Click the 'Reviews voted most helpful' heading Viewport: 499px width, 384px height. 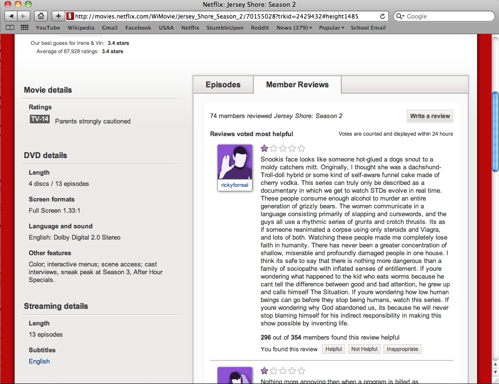251,134
